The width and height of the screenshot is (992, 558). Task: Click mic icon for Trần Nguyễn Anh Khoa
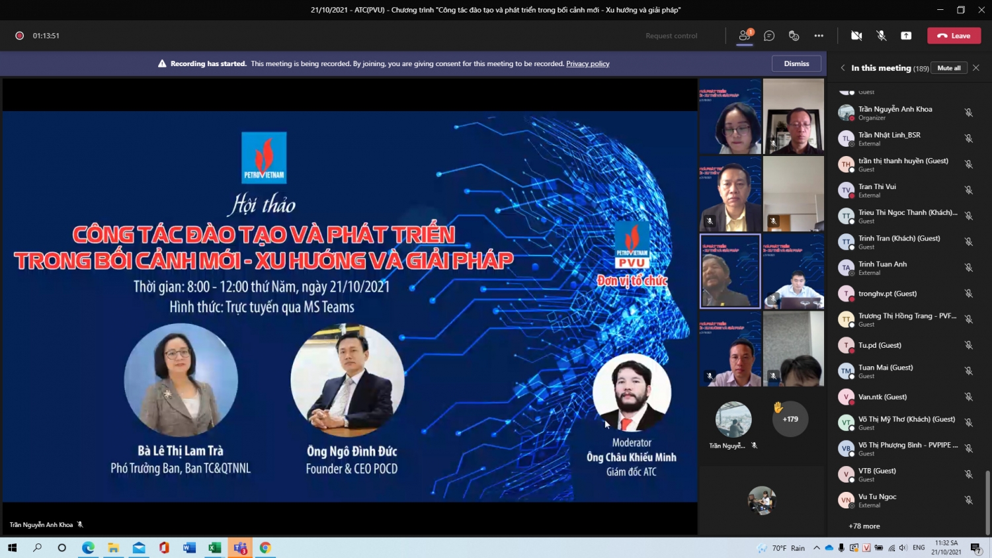[x=968, y=113]
